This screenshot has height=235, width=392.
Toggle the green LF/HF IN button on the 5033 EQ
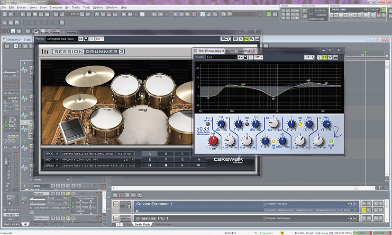point(331,141)
